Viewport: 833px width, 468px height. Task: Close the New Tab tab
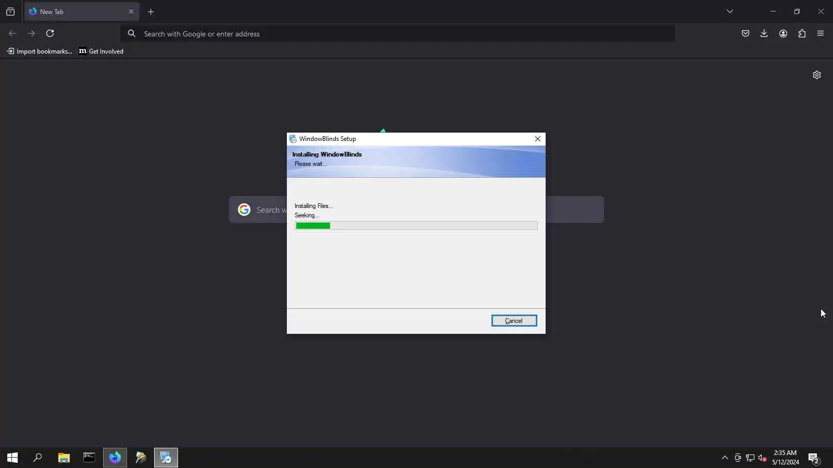point(131,11)
